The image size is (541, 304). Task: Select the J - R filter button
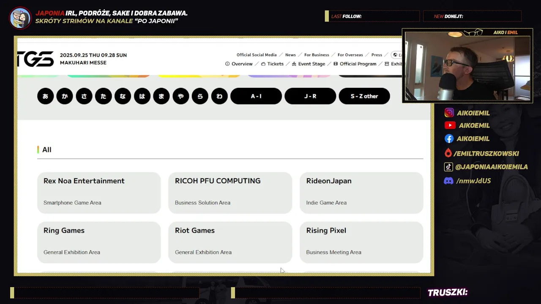[x=310, y=96]
